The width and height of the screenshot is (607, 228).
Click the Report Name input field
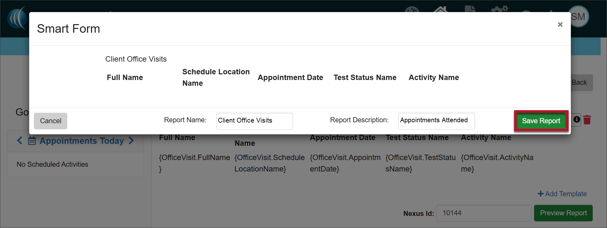(x=254, y=121)
